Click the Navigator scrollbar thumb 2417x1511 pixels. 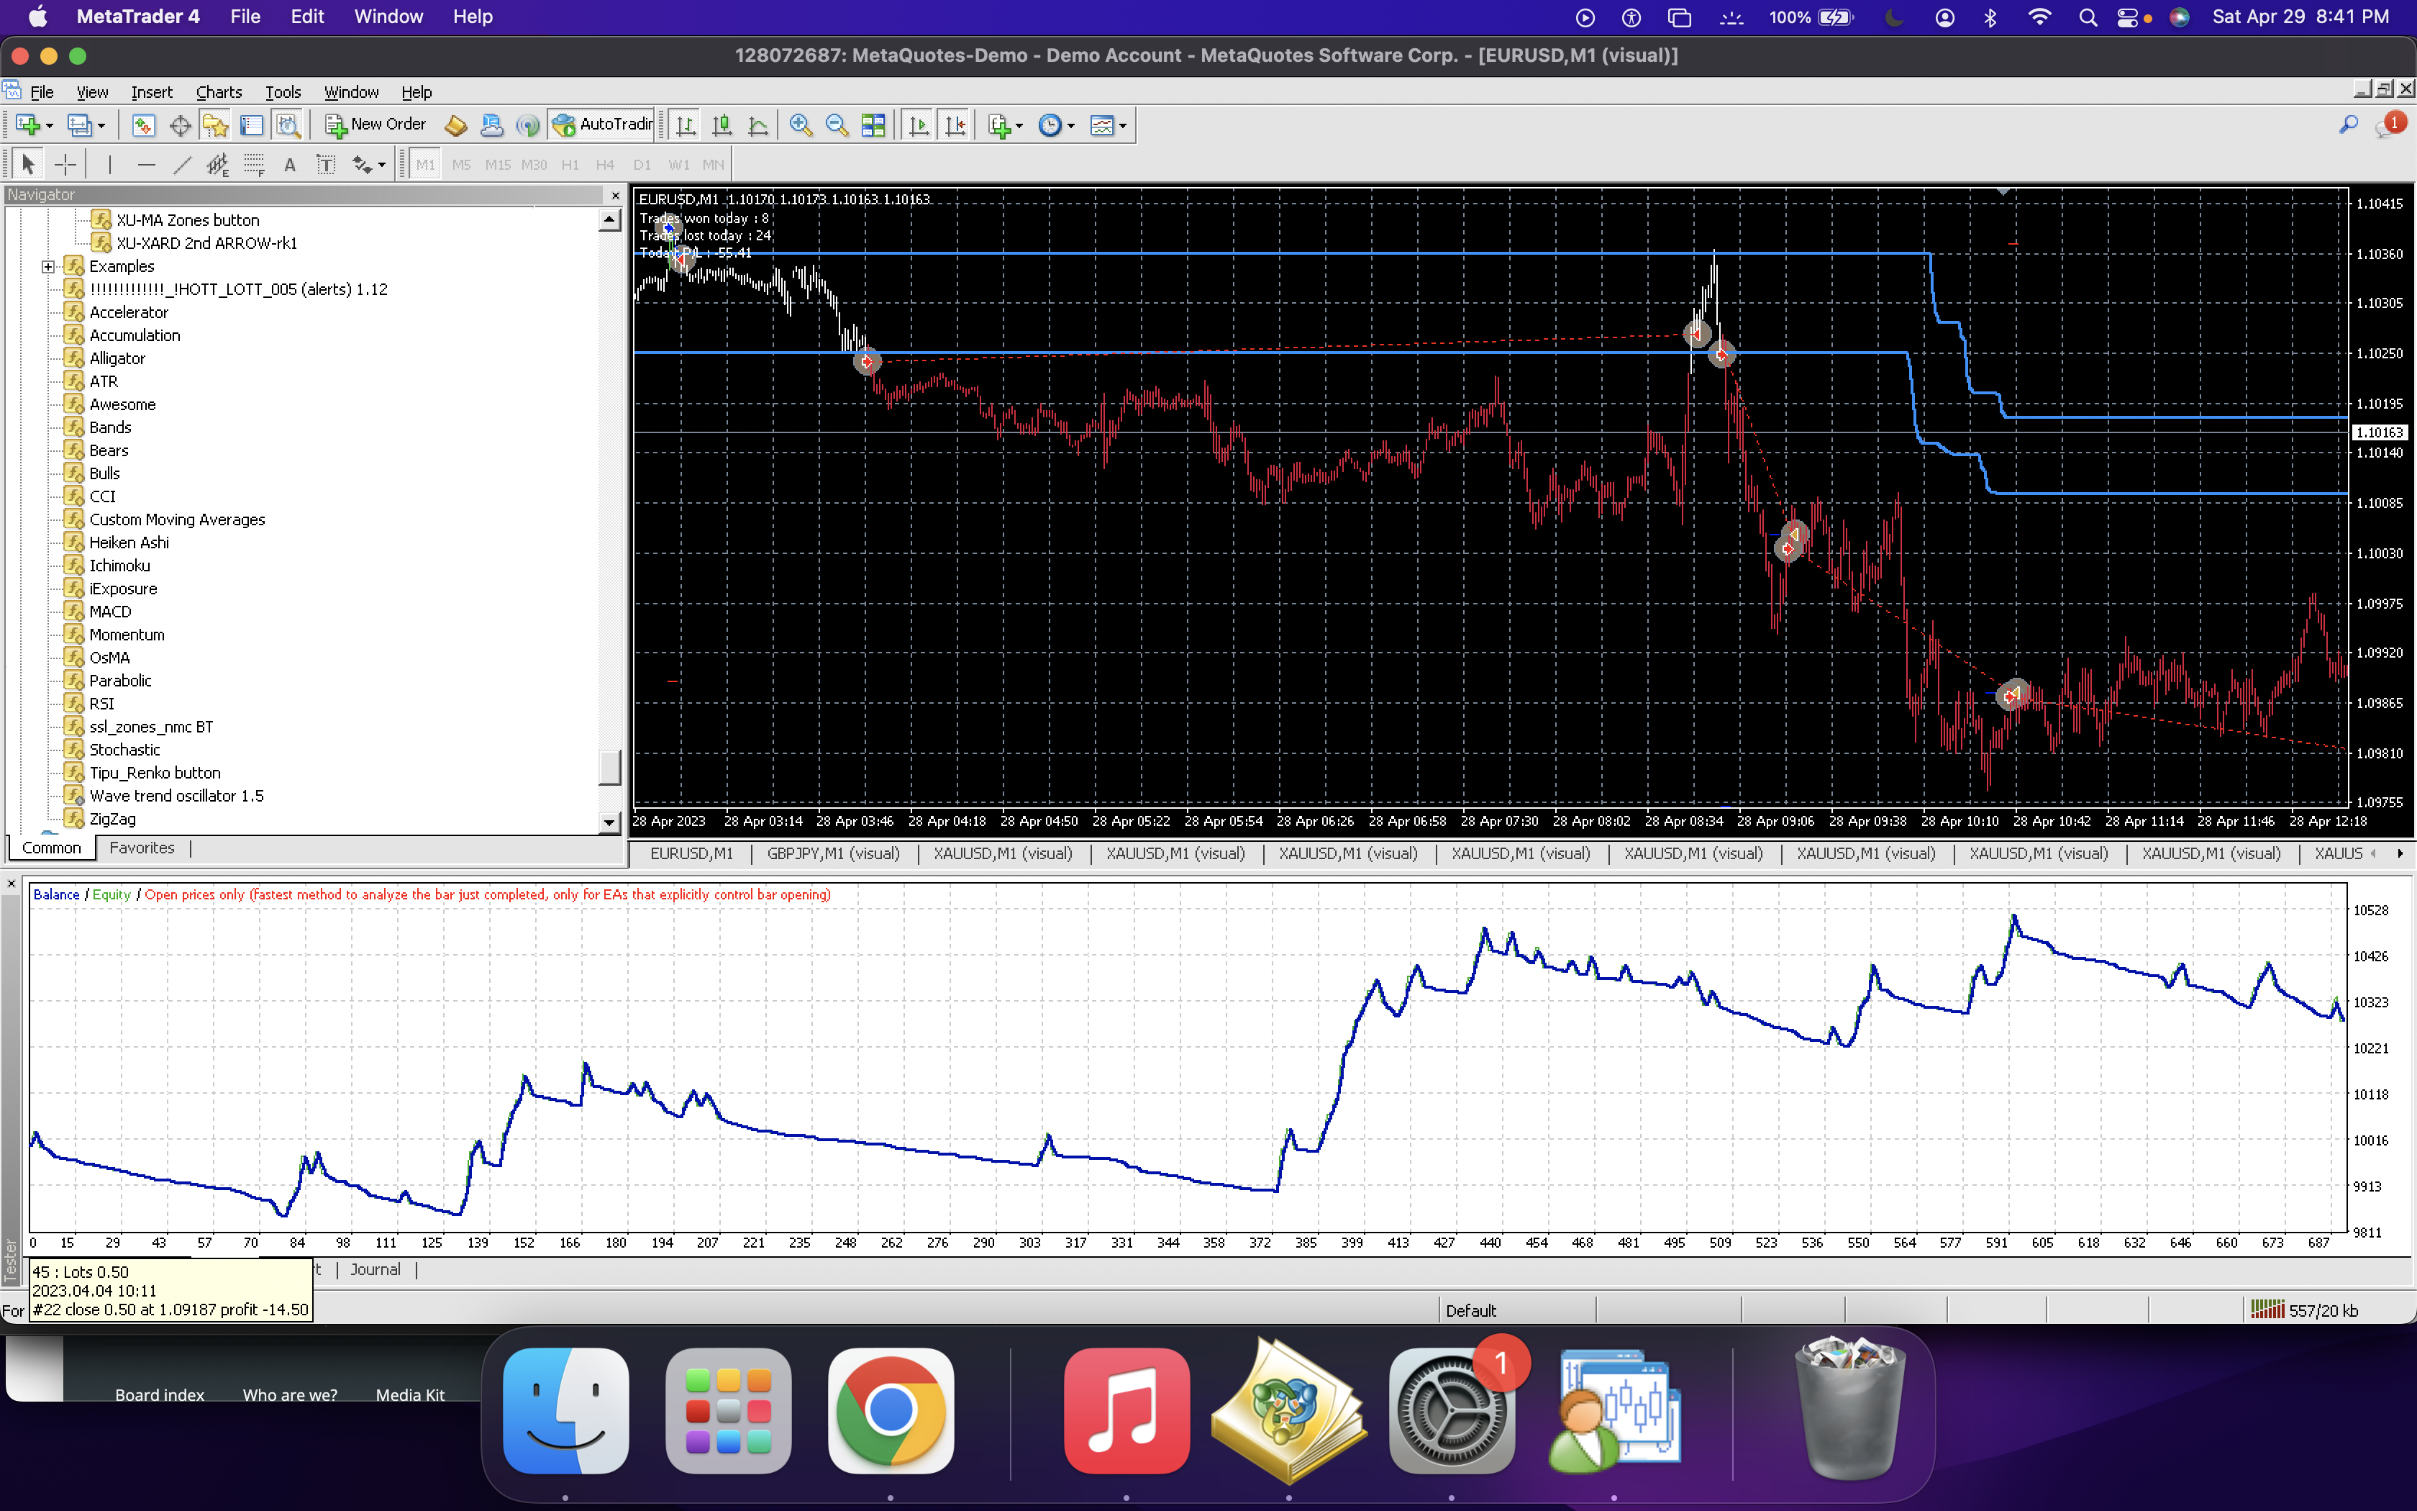pos(609,768)
